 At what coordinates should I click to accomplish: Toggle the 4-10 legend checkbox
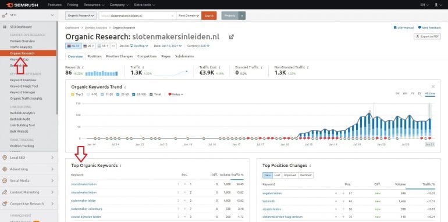(88, 94)
